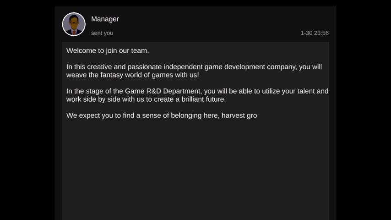
Task: Click the paragraph starting "In the stage"
Action: [x=197, y=95]
